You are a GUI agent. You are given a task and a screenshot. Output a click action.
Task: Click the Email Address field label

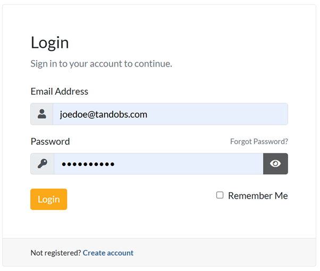pyautogui.click(x=60, y=92)
